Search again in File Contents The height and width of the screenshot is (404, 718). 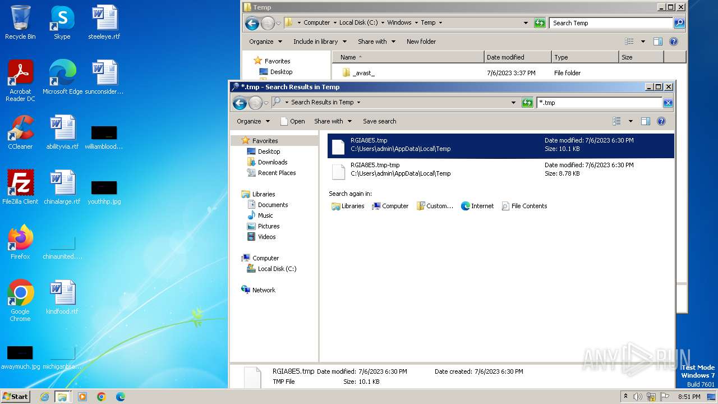524,206
